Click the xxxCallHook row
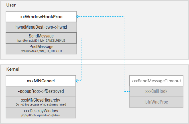 pos(156,91)
